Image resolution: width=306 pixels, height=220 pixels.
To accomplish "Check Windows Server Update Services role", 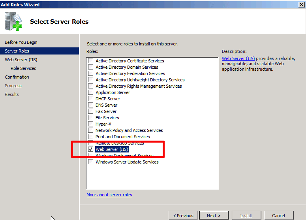I will click(x=90, y=162).
